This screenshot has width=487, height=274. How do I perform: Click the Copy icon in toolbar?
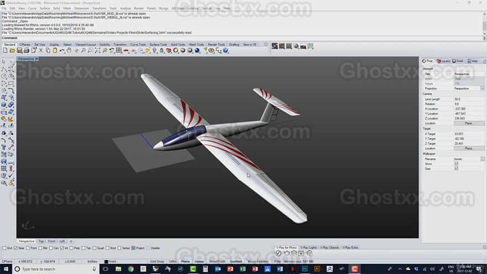pyautogui.click(x=48, y=50)
